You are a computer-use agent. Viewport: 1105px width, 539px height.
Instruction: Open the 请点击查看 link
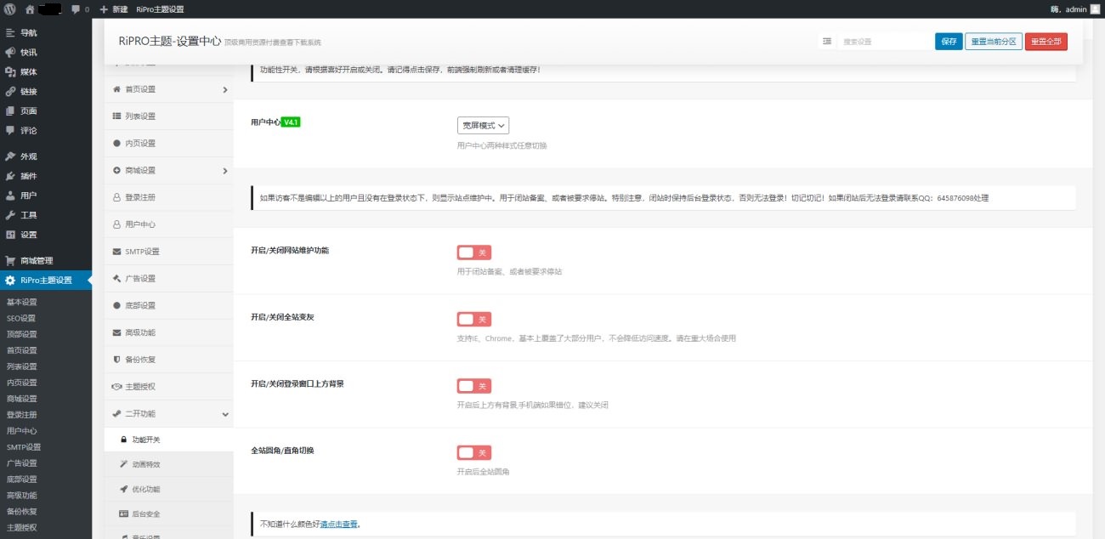339,525
